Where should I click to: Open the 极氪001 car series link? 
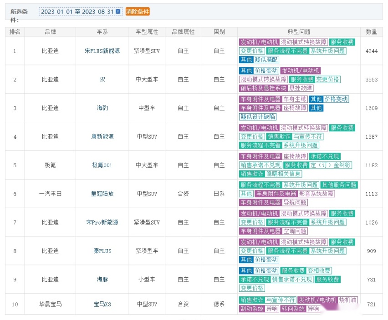(x=102, y=165)
